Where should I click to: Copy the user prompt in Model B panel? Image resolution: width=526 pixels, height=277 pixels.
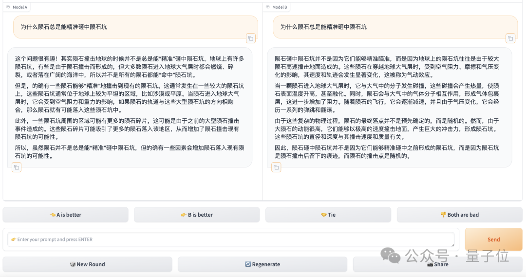[510, 38]
